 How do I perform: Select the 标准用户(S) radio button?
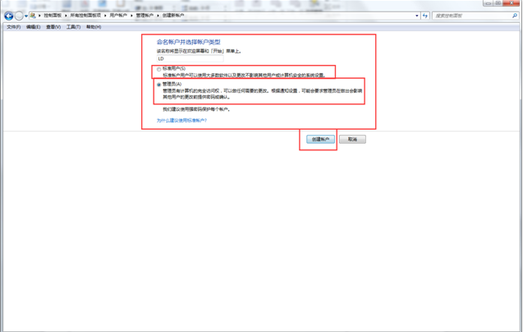click(159, 70)
